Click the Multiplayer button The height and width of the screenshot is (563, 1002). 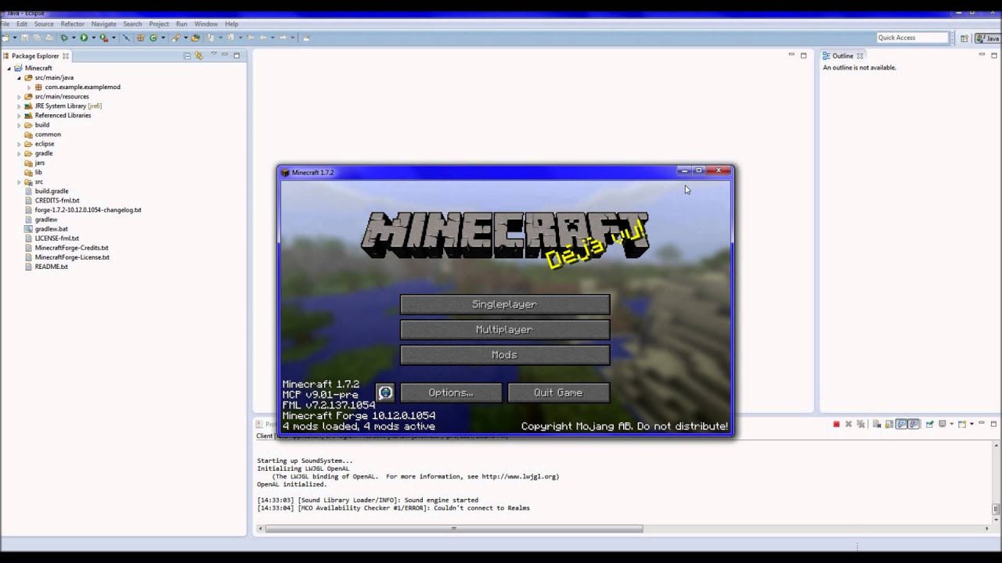click(505, 329)
